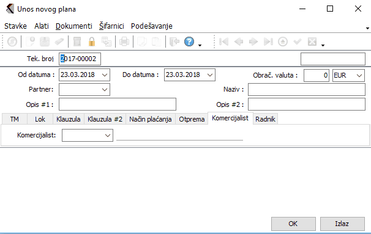This screenshot has height=234, width=371.
Task: Click the Naziv input field
Action: tap(307, 90)
